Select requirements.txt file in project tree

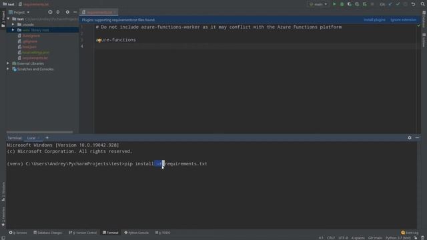tap(35, 58)
